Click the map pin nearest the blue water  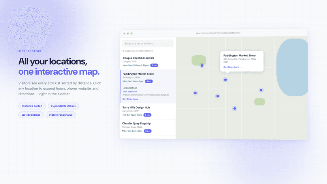click(x=261, y=90)
